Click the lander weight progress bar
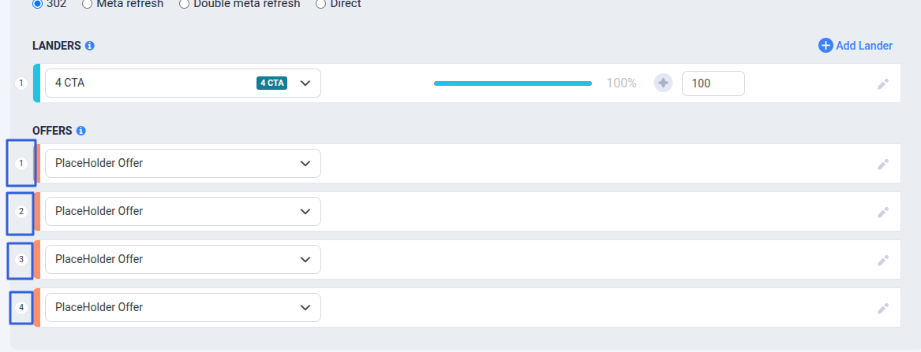Image resolution: width=921 pixels, height=352 pixels. point(513,83)
